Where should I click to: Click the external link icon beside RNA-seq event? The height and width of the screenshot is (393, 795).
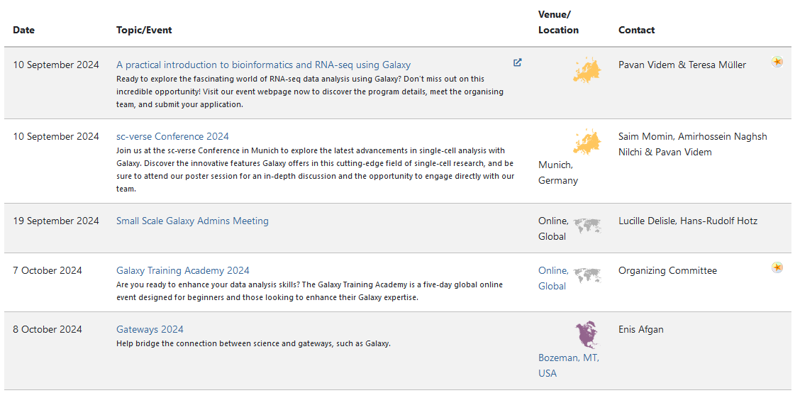[517, 63]
